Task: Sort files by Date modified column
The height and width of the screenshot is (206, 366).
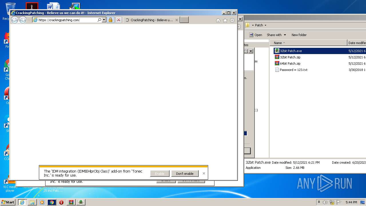Action: click(x=357, y=43)
